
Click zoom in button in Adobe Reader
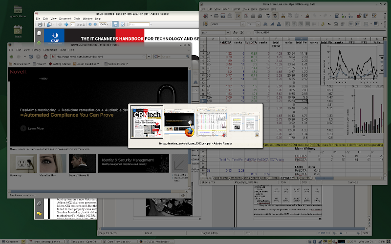[x=95, y=24]
